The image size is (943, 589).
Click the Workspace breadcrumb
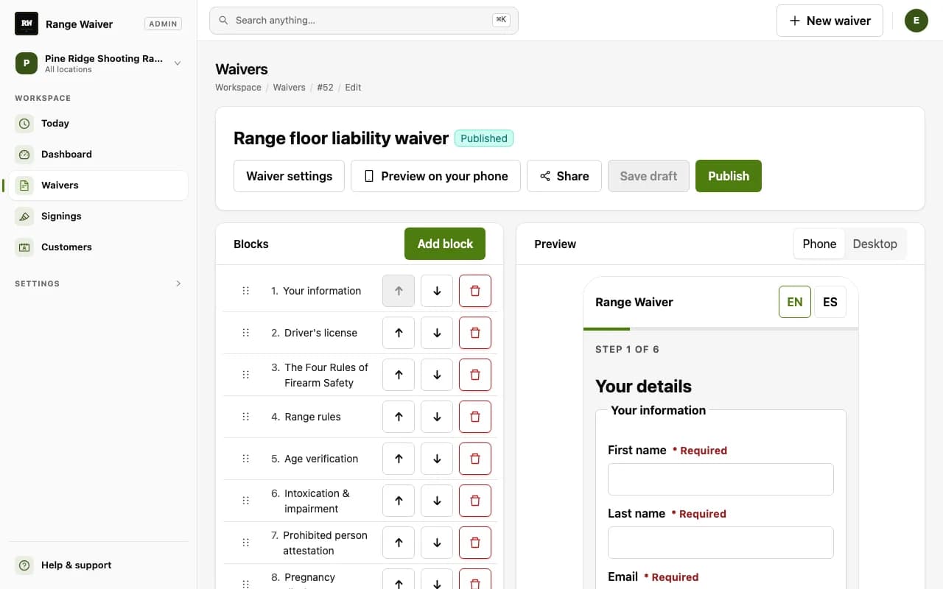coord(238,88)
